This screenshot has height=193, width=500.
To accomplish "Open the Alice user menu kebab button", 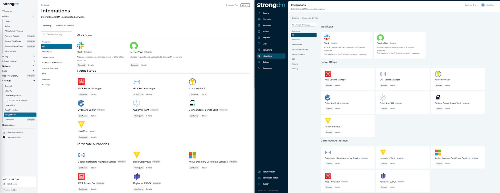I will tap(245, 5).
